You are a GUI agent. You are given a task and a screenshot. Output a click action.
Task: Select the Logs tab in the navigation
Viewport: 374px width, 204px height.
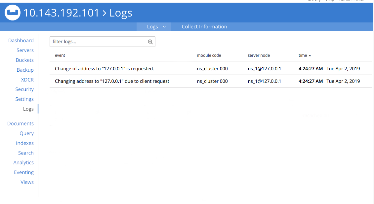coord(152,27)
